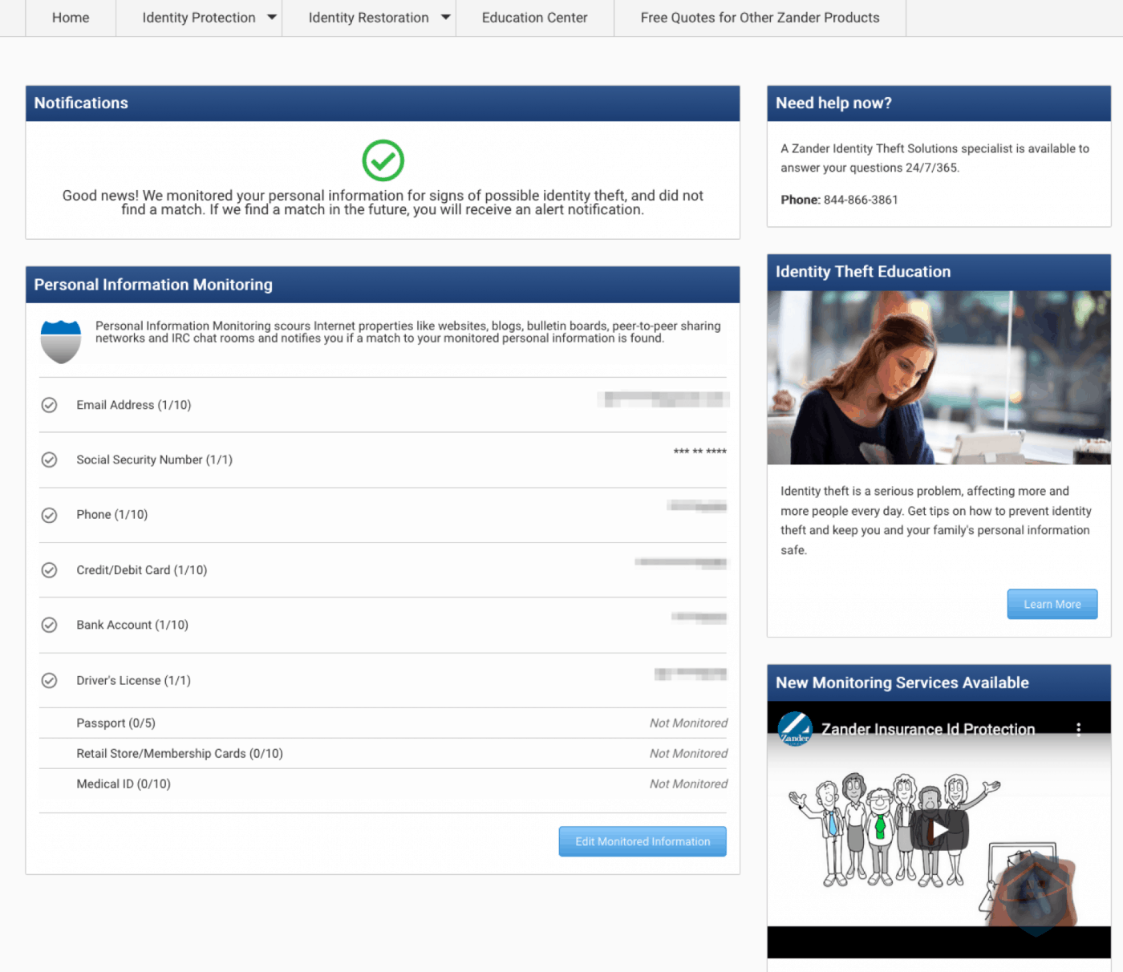Click the play button on the Zander video

939,831
